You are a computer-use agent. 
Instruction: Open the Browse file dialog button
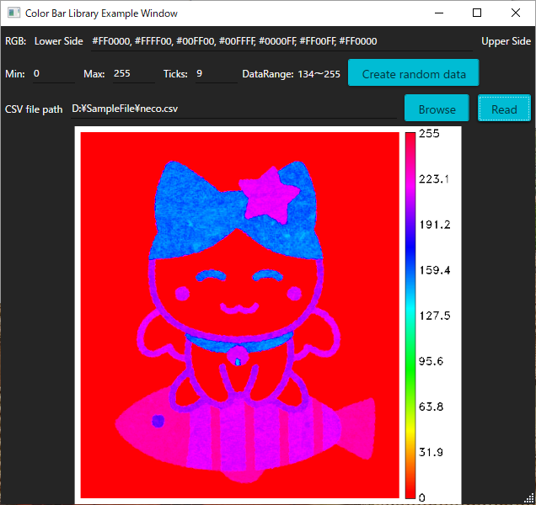point(437,109)
